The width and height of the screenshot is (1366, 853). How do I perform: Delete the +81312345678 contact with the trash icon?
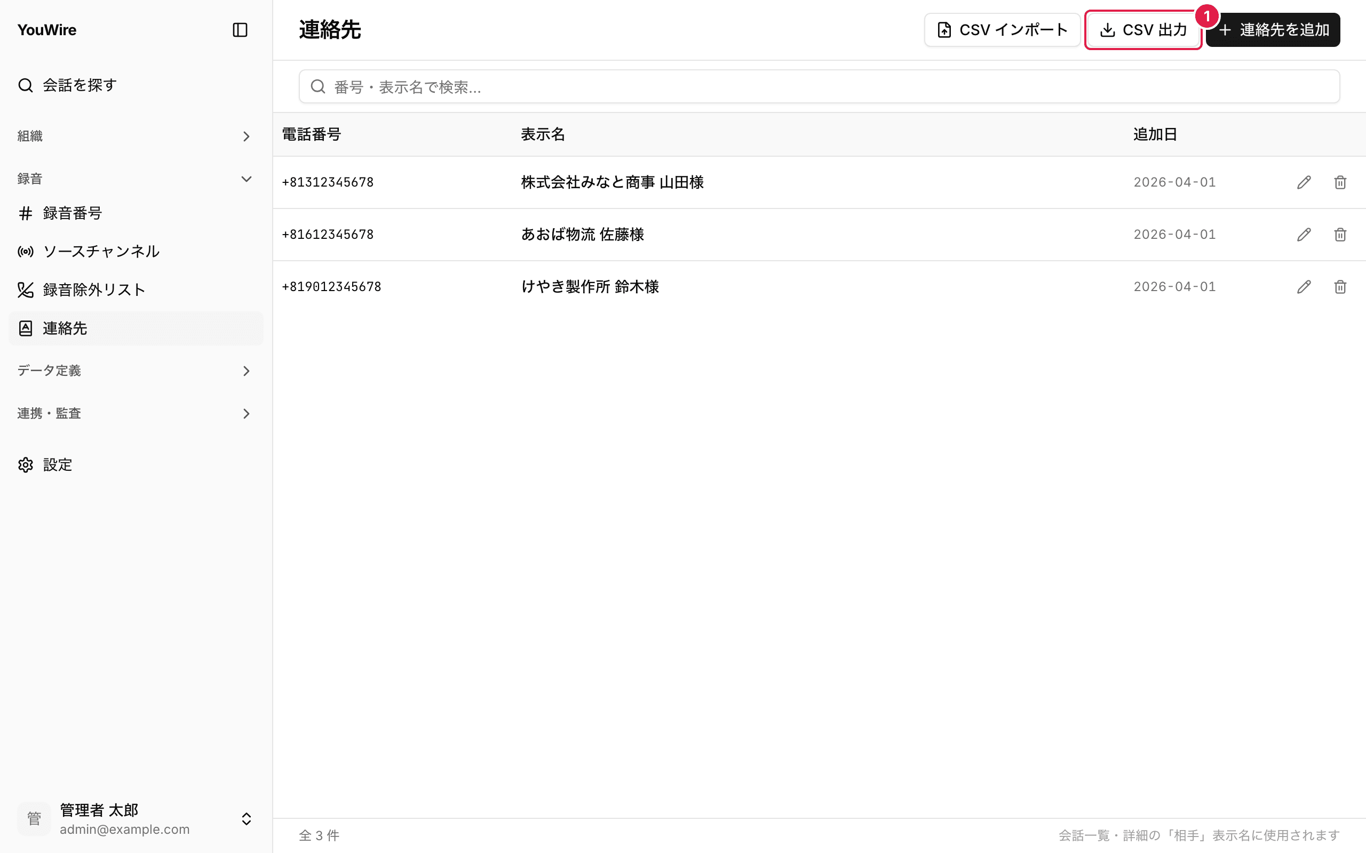point(1340,182)
